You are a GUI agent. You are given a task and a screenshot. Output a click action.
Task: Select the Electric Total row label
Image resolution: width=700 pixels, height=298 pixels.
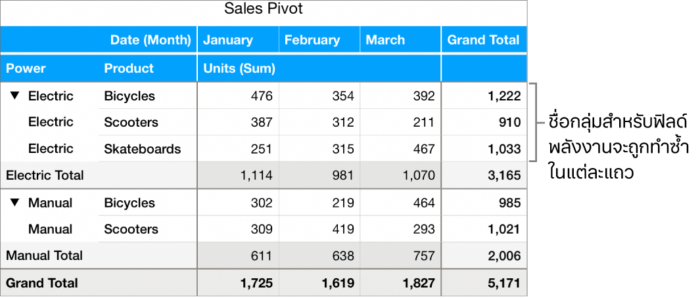tap(45, 175)
